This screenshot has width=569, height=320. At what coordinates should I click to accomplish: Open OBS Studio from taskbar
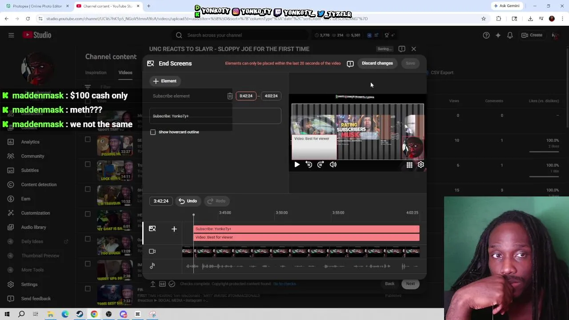tap(109, 314)
